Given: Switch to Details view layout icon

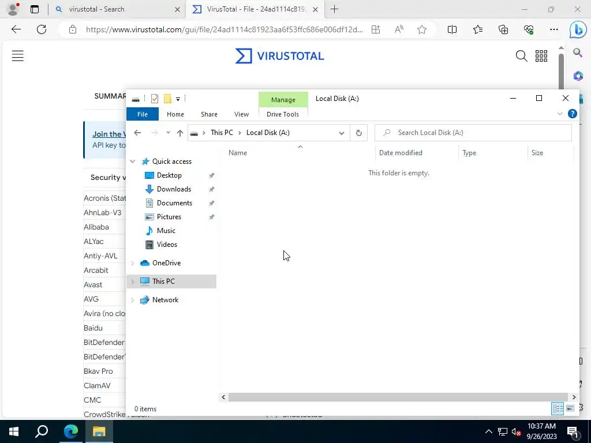Looking at the screenshot, I should [x=558, y=408].
